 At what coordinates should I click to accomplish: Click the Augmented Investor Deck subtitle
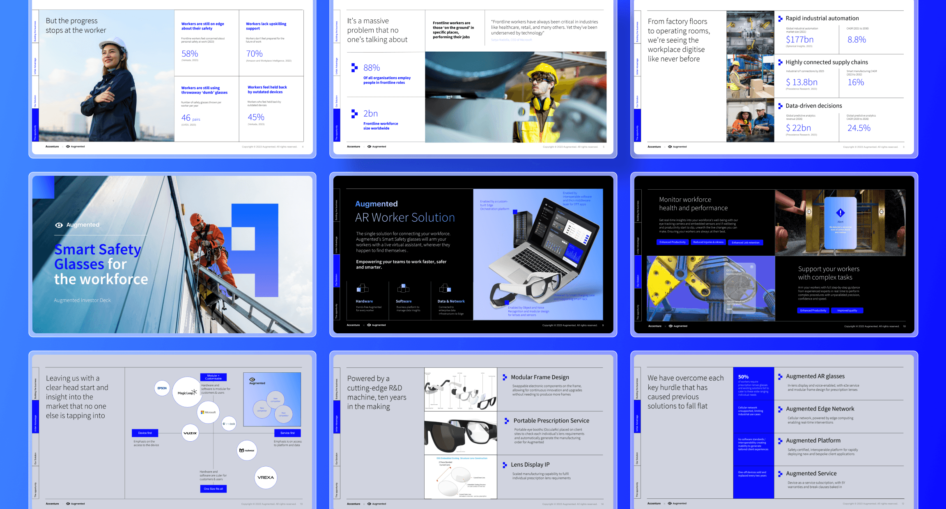click(82, 300)
